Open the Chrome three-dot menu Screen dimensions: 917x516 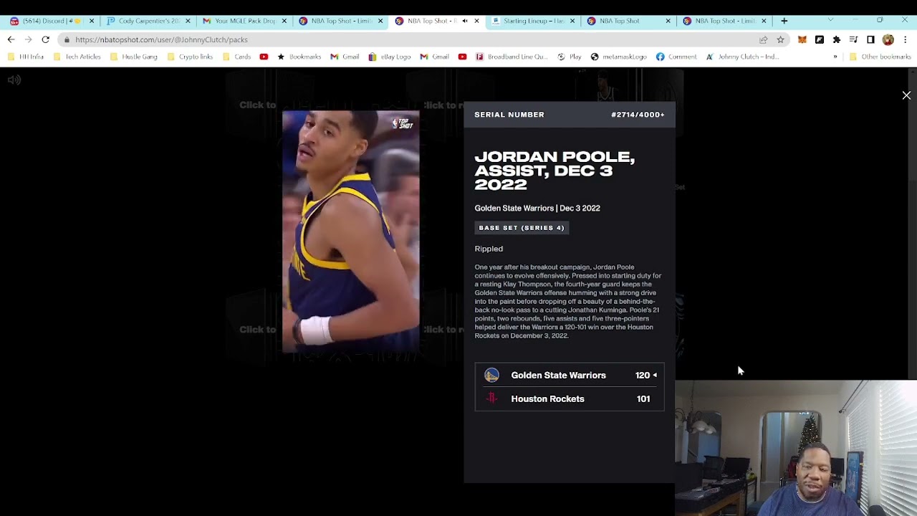tap(906, 39)
